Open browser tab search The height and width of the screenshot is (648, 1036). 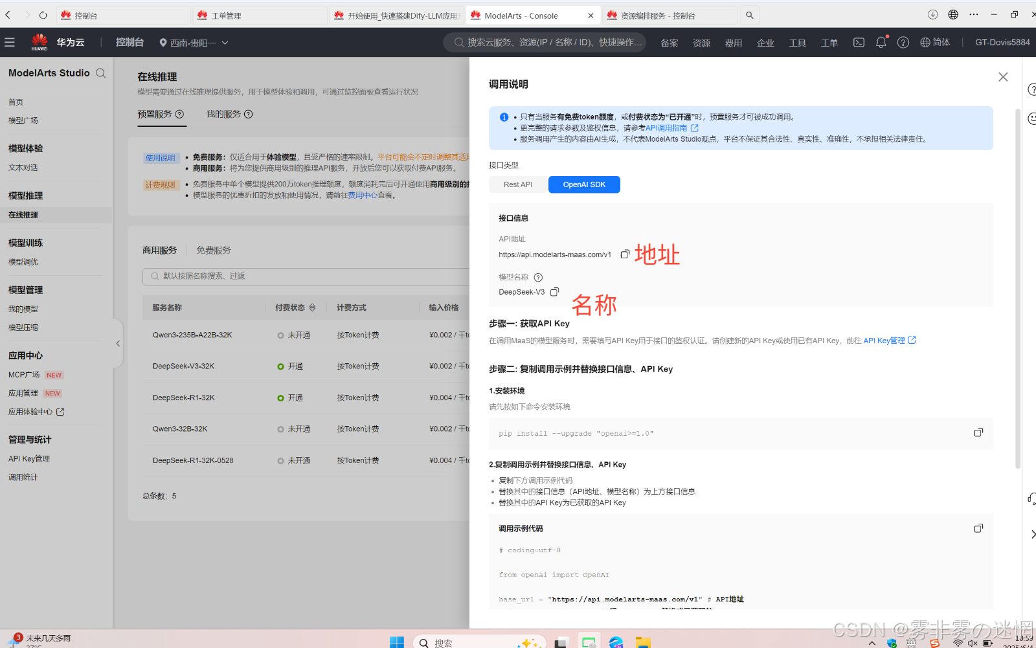coord(749,15)
